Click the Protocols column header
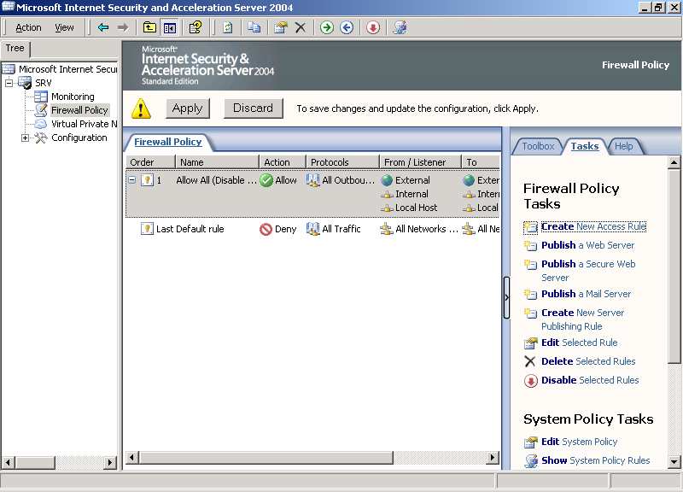Screen dimensions: 683x492 click(342, 162)
